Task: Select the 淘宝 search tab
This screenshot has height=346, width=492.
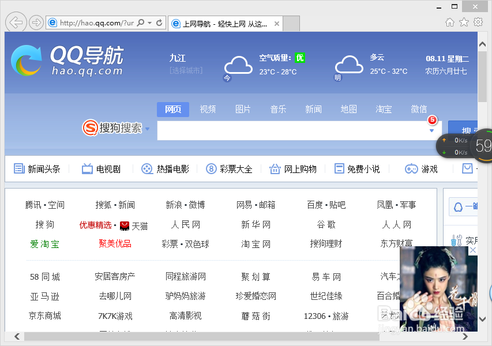Action: 384,109
